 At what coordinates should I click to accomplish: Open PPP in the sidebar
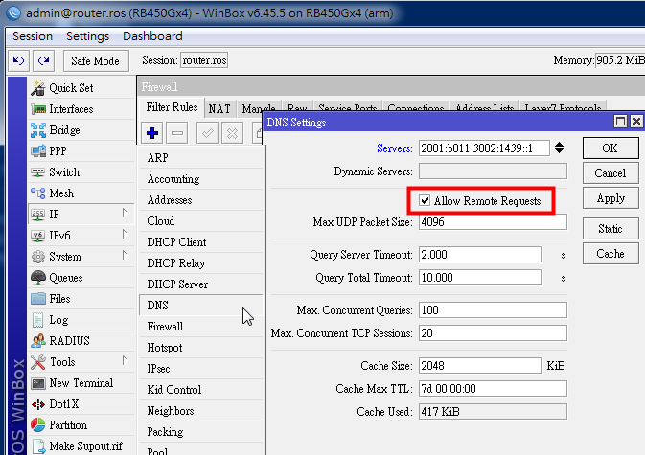(81, 150)
